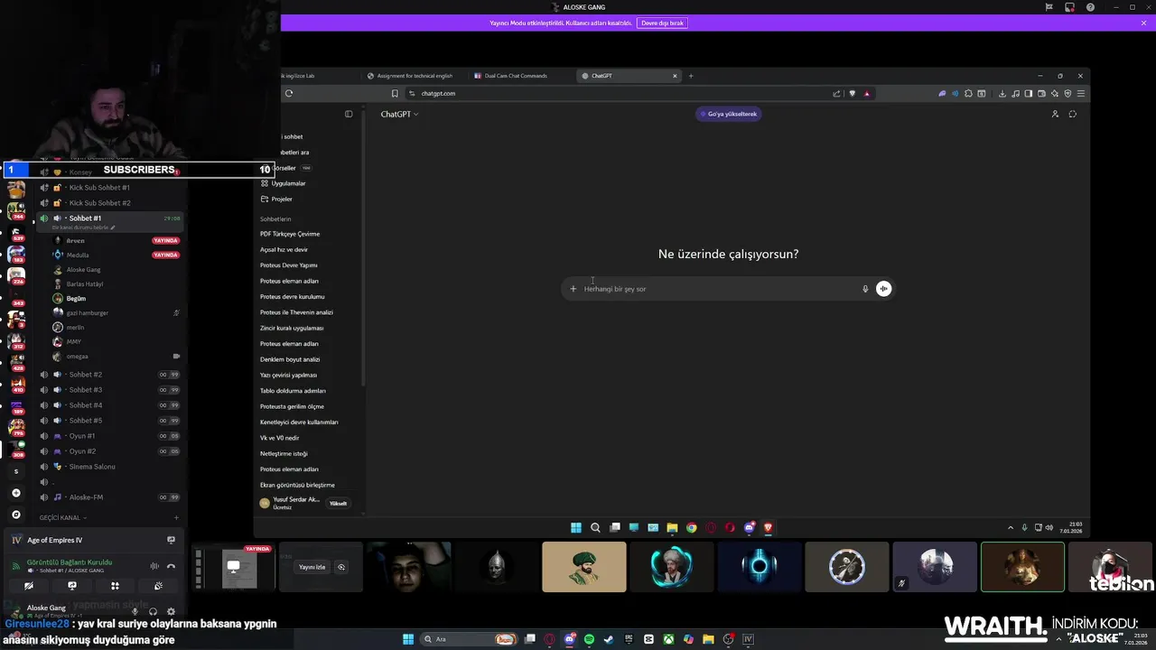Open 'Ekran görüntüsü birleştirme' chat

click(x=297, y=485)
